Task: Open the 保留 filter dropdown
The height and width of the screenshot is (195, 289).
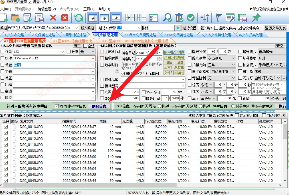Action: (139, 28)
